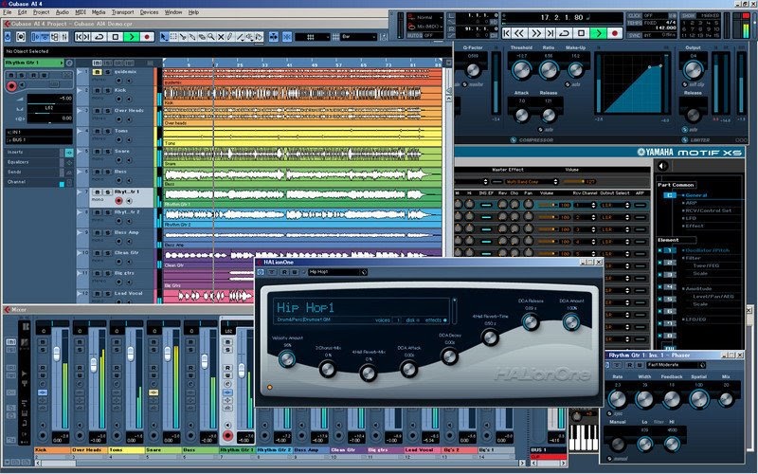
Task: Open the MIDI menu
Action: pyautogui.click(x=81, y=12)
